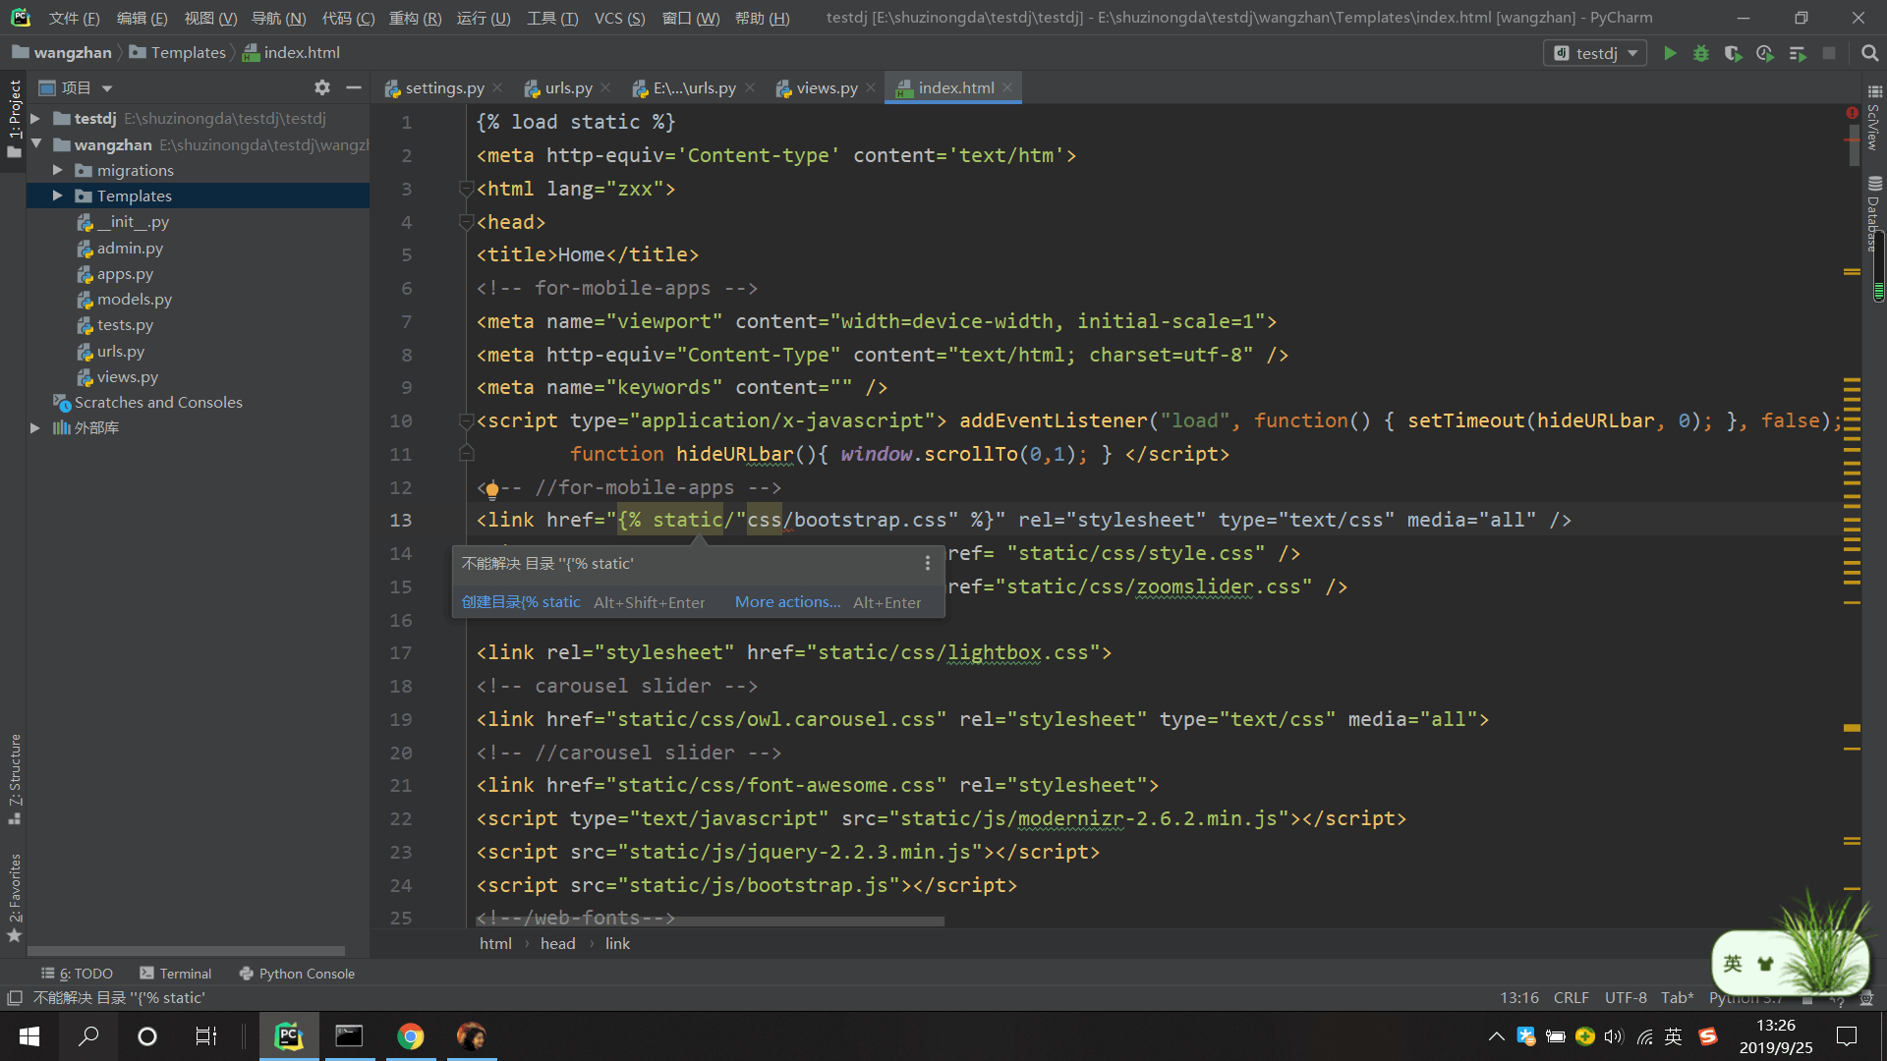Switch to the views.py tab

(x=826, y=87)
